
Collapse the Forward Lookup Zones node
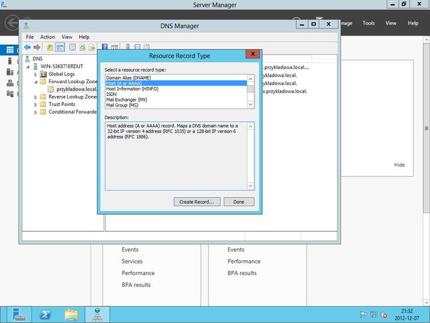pyautogui.click(x=36, y=82)
